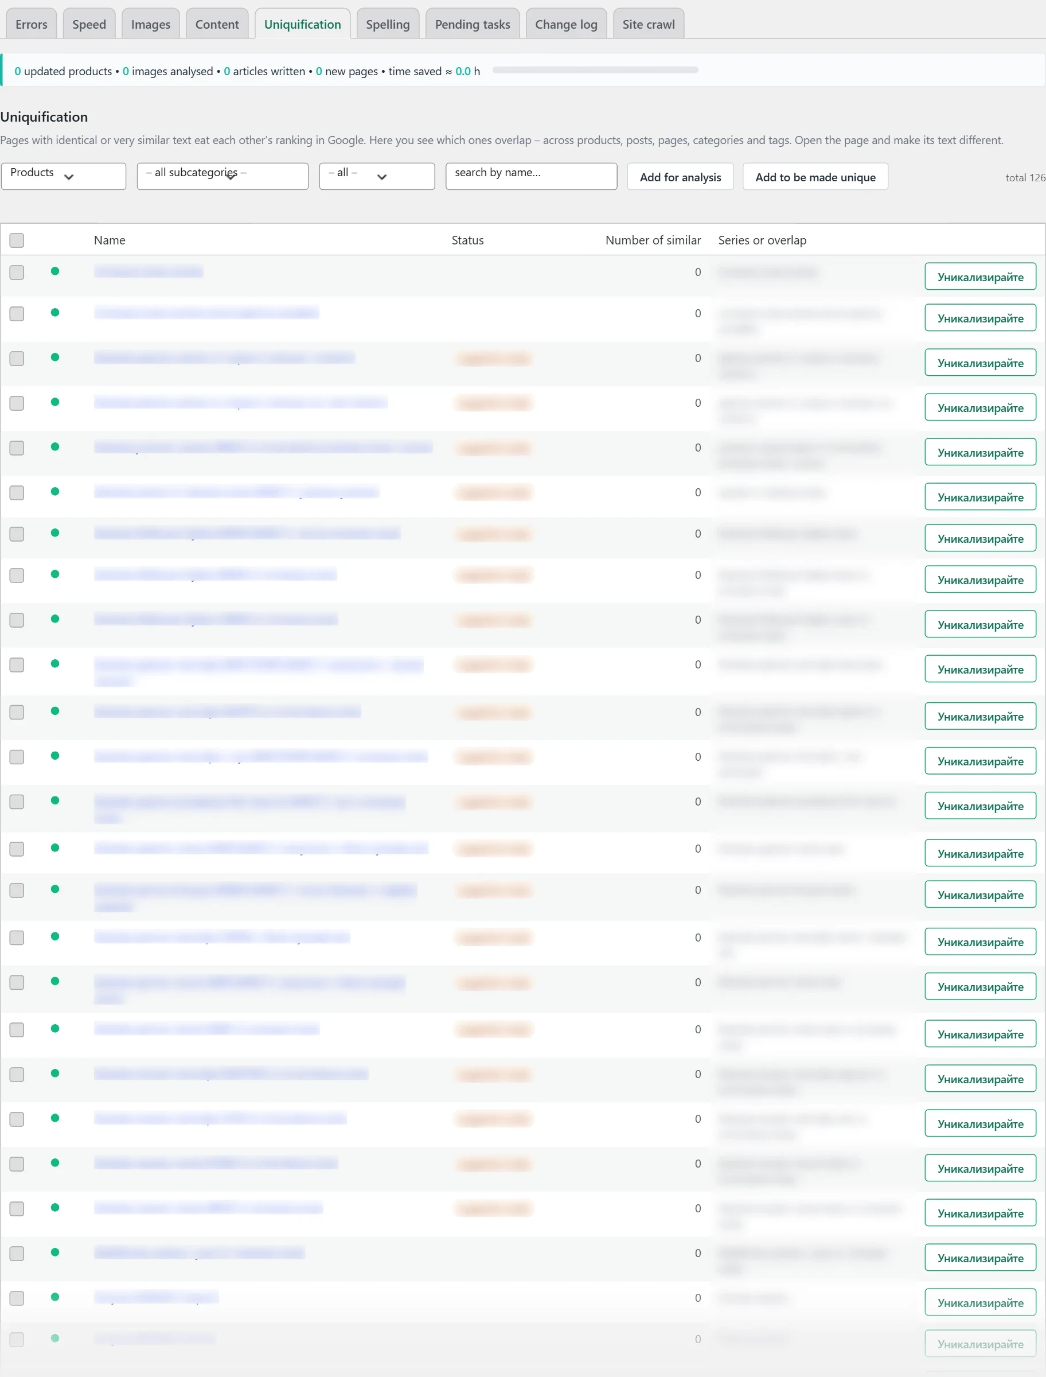Click the Series or overlap column header
The image size is (1046, 1377).
pyautogui.click(x=762, y=240)
